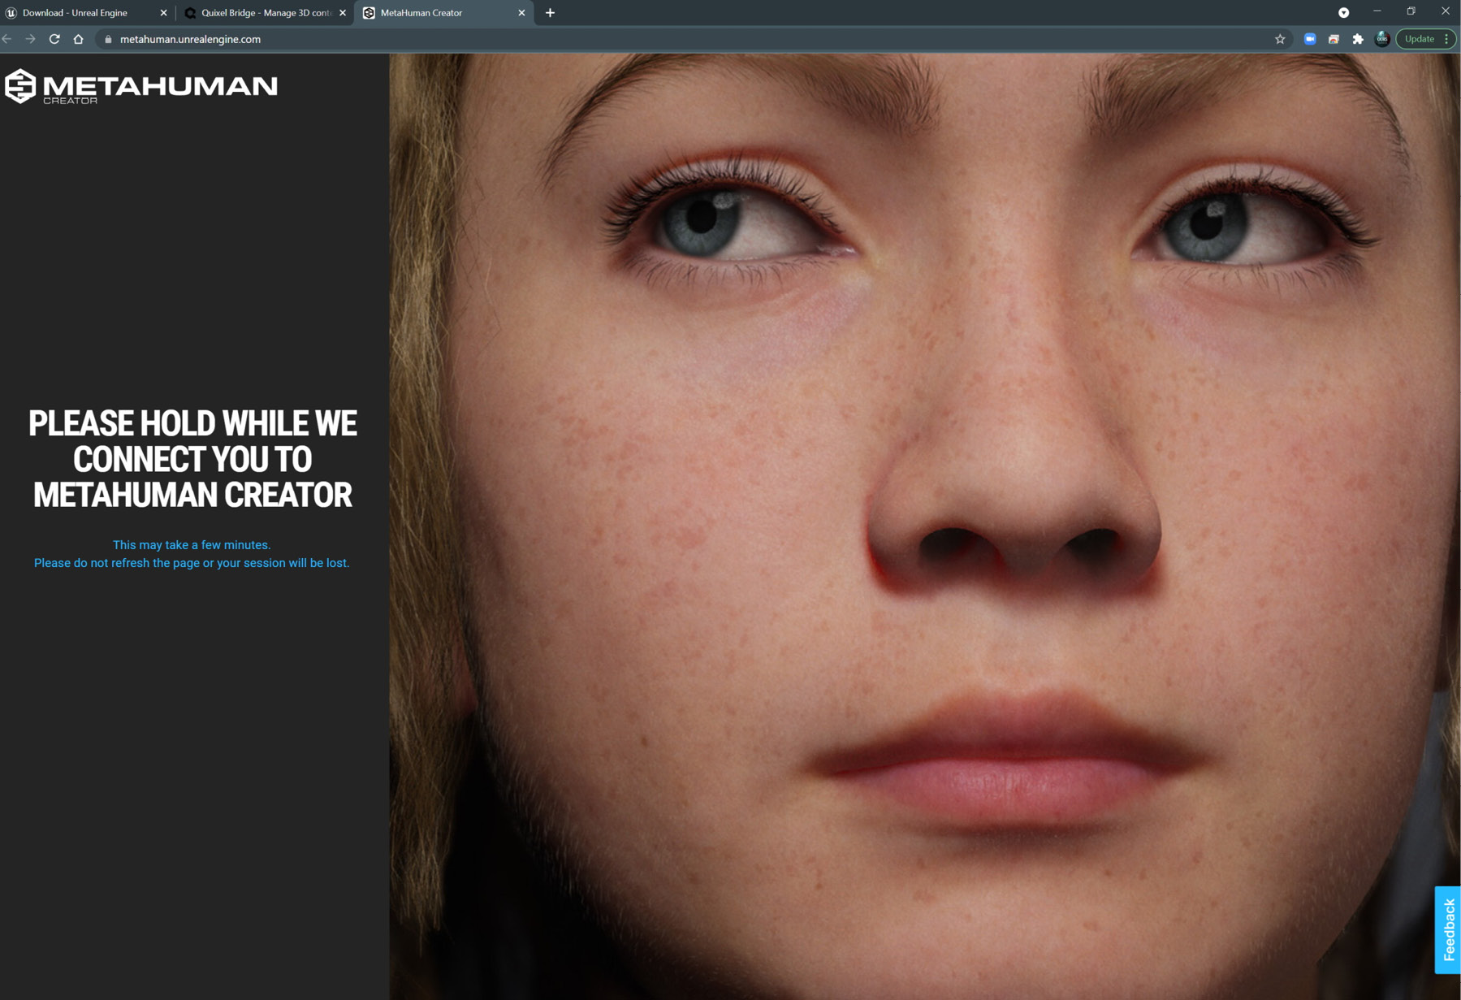Close the Quixel Bridge tab
1461x1000 pixels.
tap(343, 13)
